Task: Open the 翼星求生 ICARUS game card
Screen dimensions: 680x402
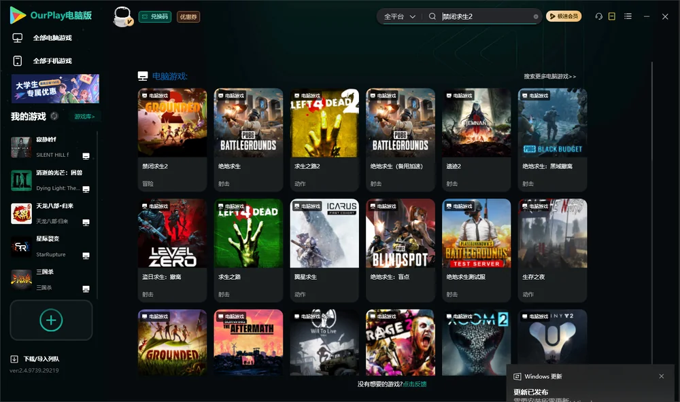Action: (x=324, y=250)
